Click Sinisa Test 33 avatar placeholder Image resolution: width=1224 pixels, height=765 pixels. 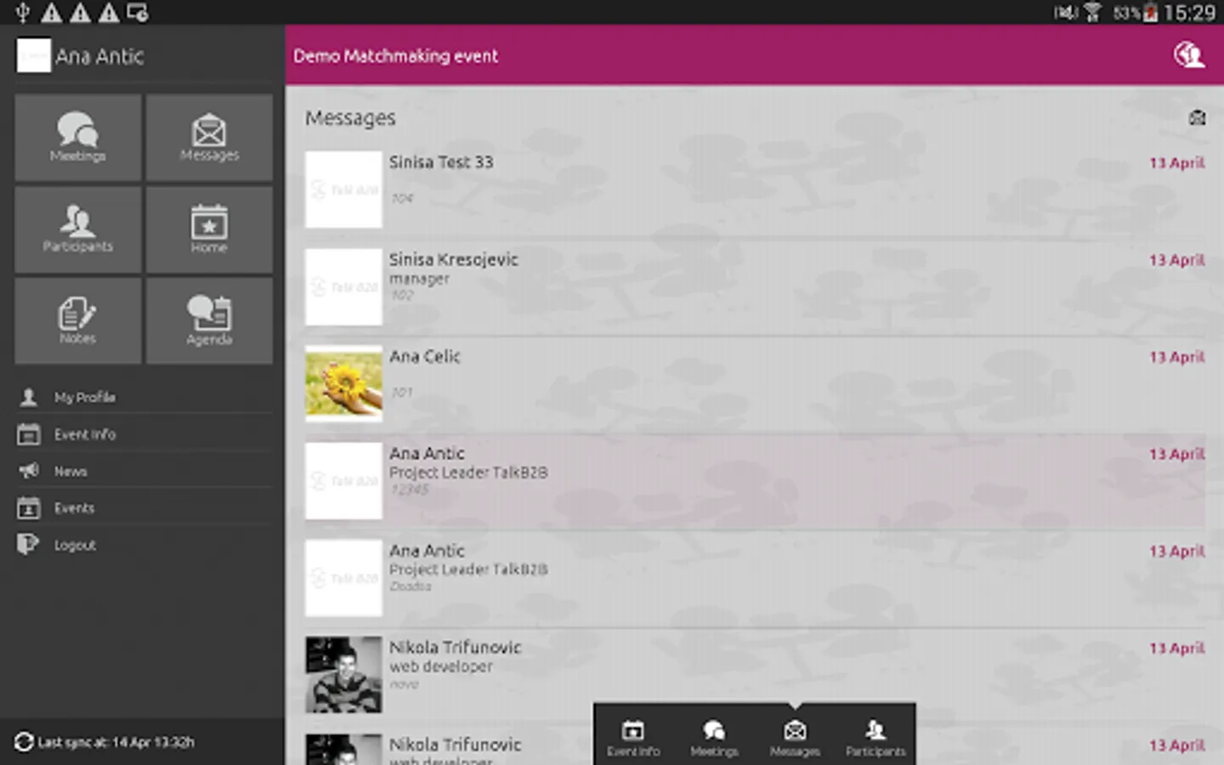[x=343, y=190]
